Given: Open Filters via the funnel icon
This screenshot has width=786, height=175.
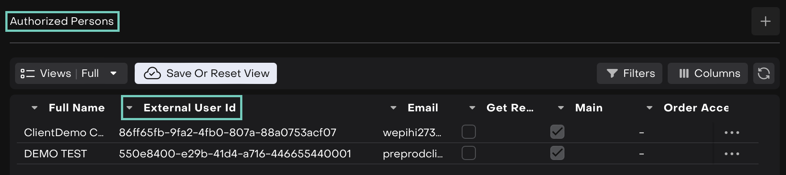Looking at the screenshot, I should pos(612,73).
